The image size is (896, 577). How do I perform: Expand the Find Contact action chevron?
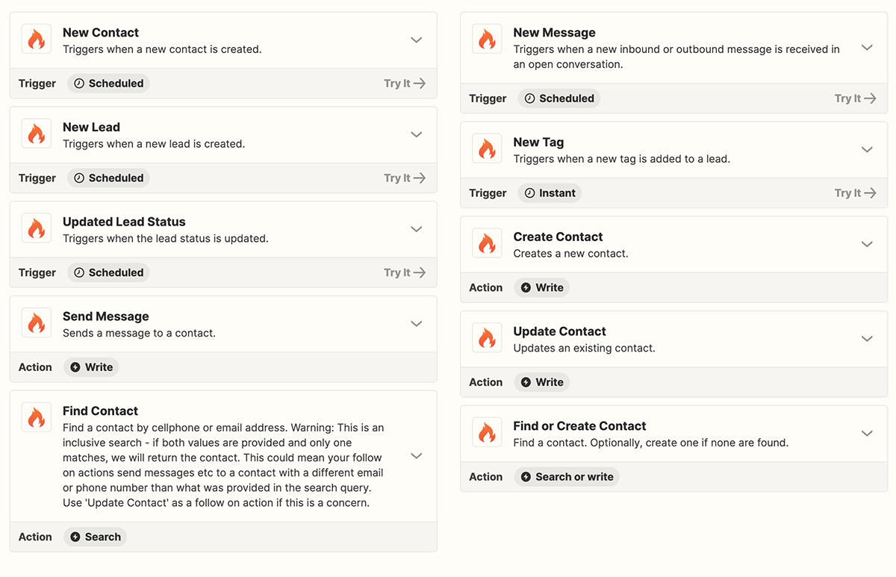(417, 455)
